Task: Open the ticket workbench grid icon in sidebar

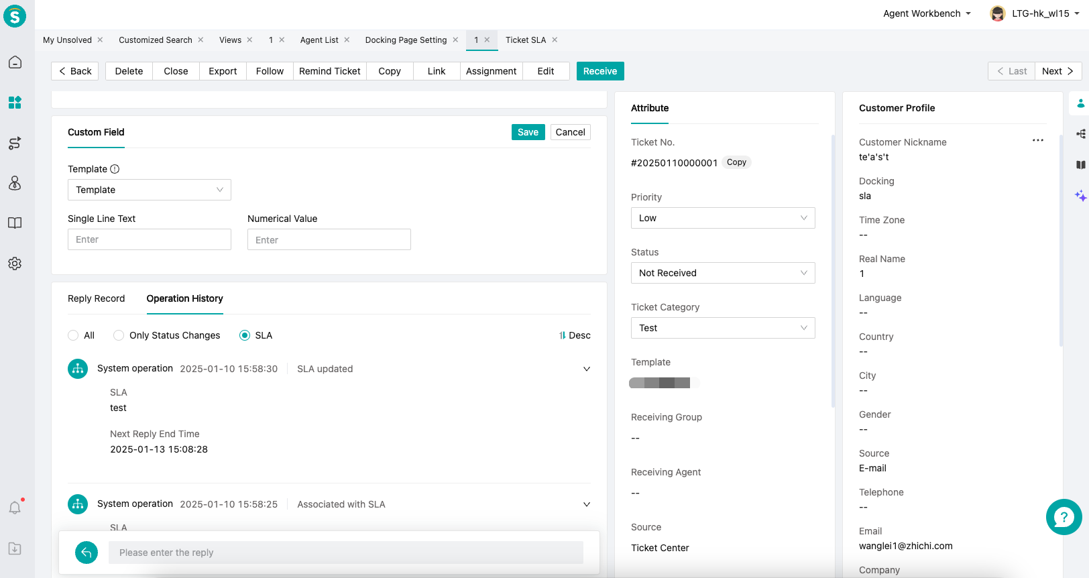Action: coord(15,103)
